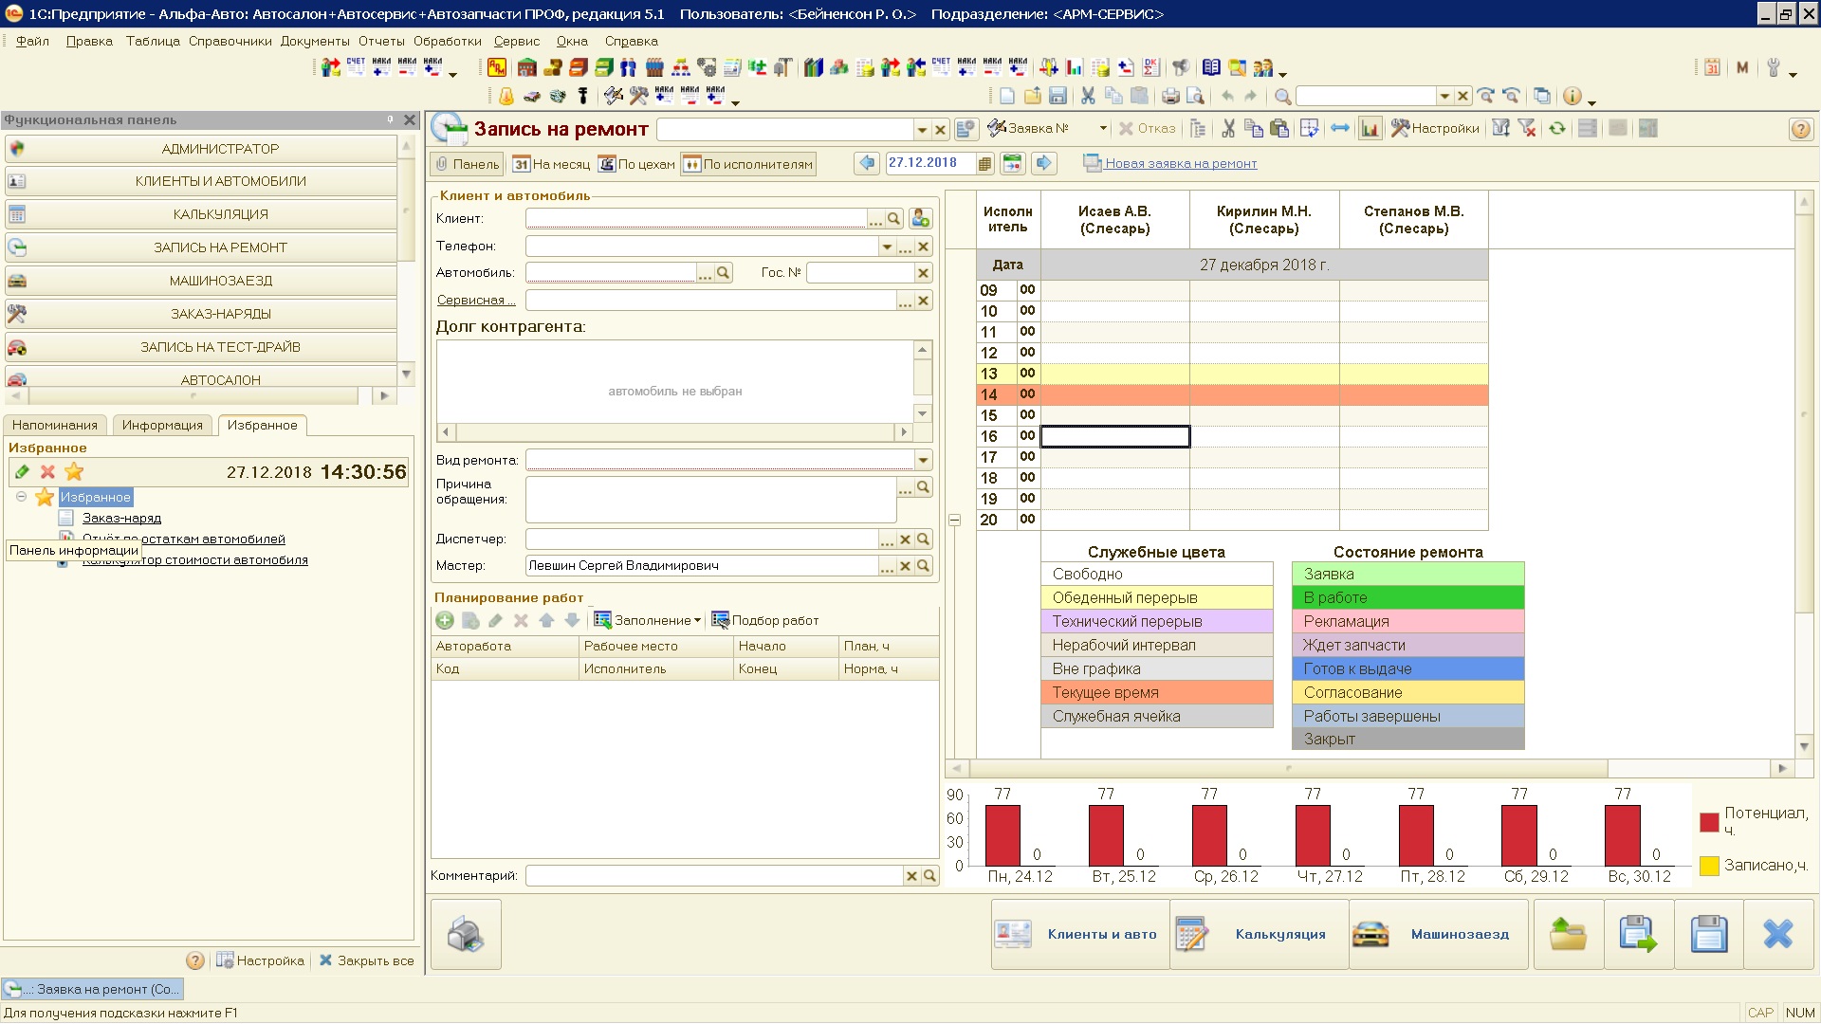Open the dropdown of title field beside Запись на ремонт

(x=922, y=130)
